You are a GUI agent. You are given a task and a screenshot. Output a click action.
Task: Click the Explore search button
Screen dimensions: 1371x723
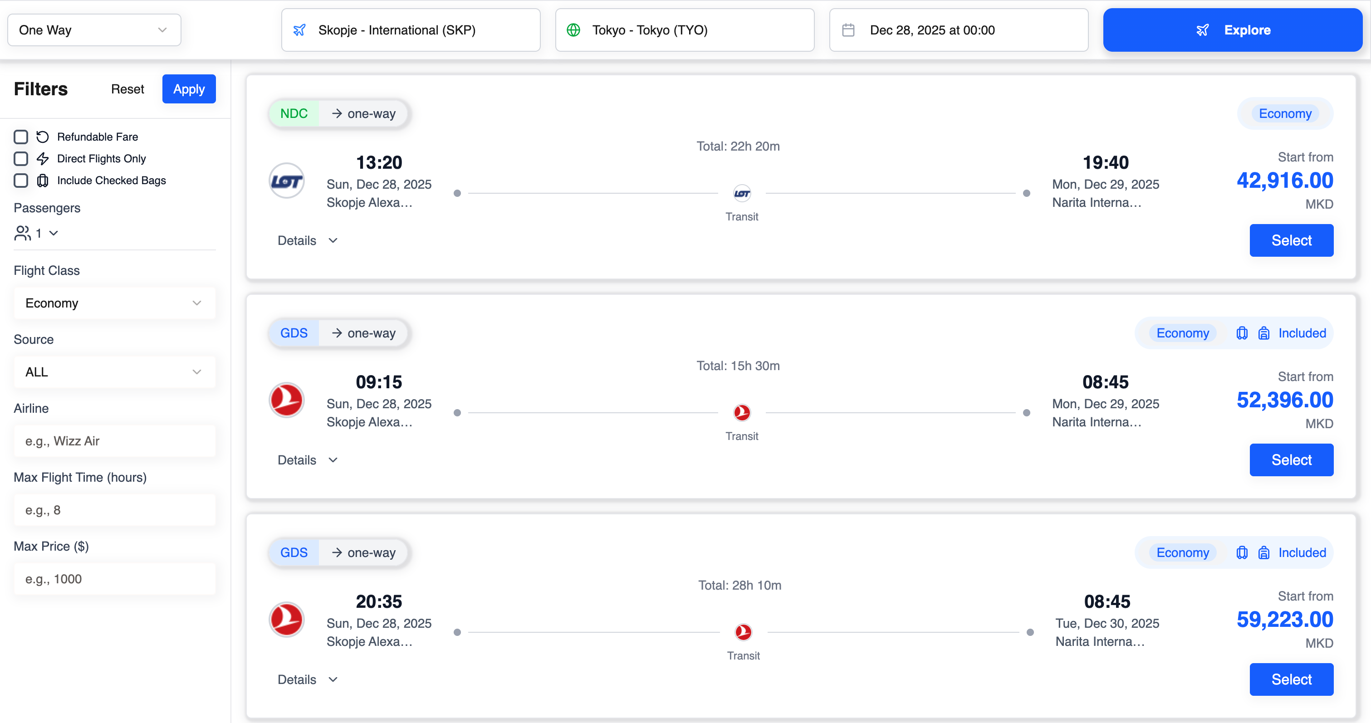pos(1233,30)
